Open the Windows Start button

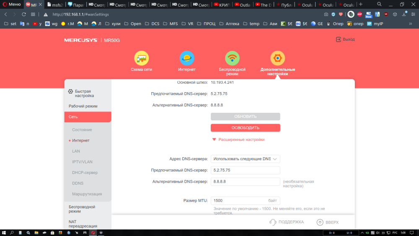coord(4,233)
